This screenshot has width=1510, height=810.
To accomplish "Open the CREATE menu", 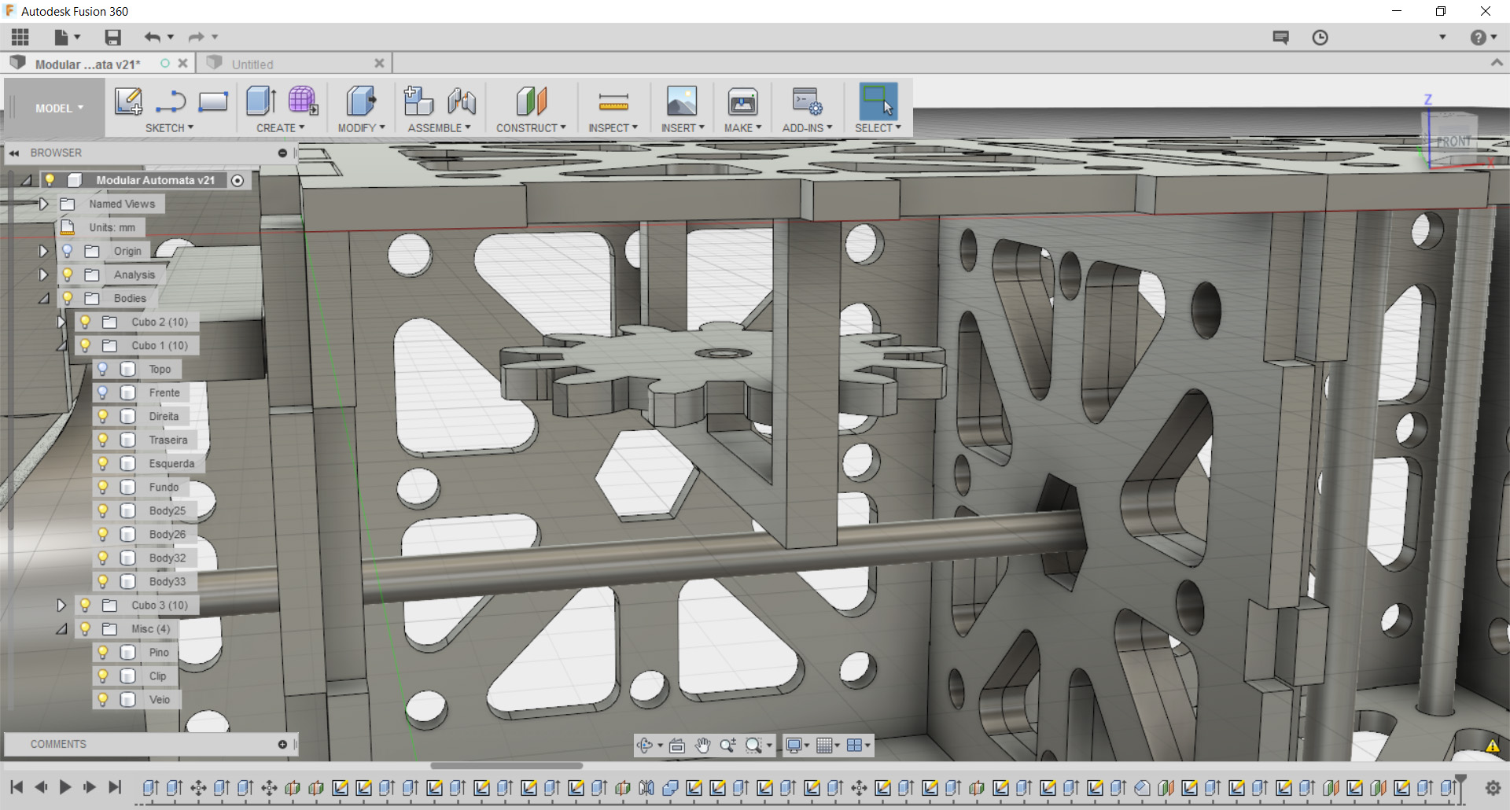I will tap(280, 128).
